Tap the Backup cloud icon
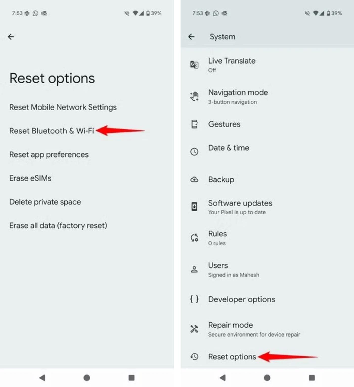The image size is (354, 387). 194,179
